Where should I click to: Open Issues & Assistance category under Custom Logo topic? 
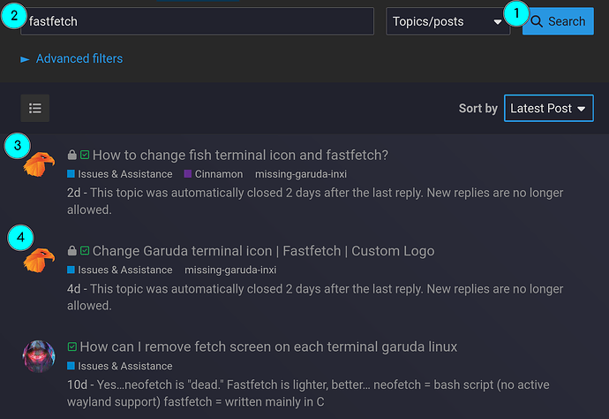coord(120,270)
